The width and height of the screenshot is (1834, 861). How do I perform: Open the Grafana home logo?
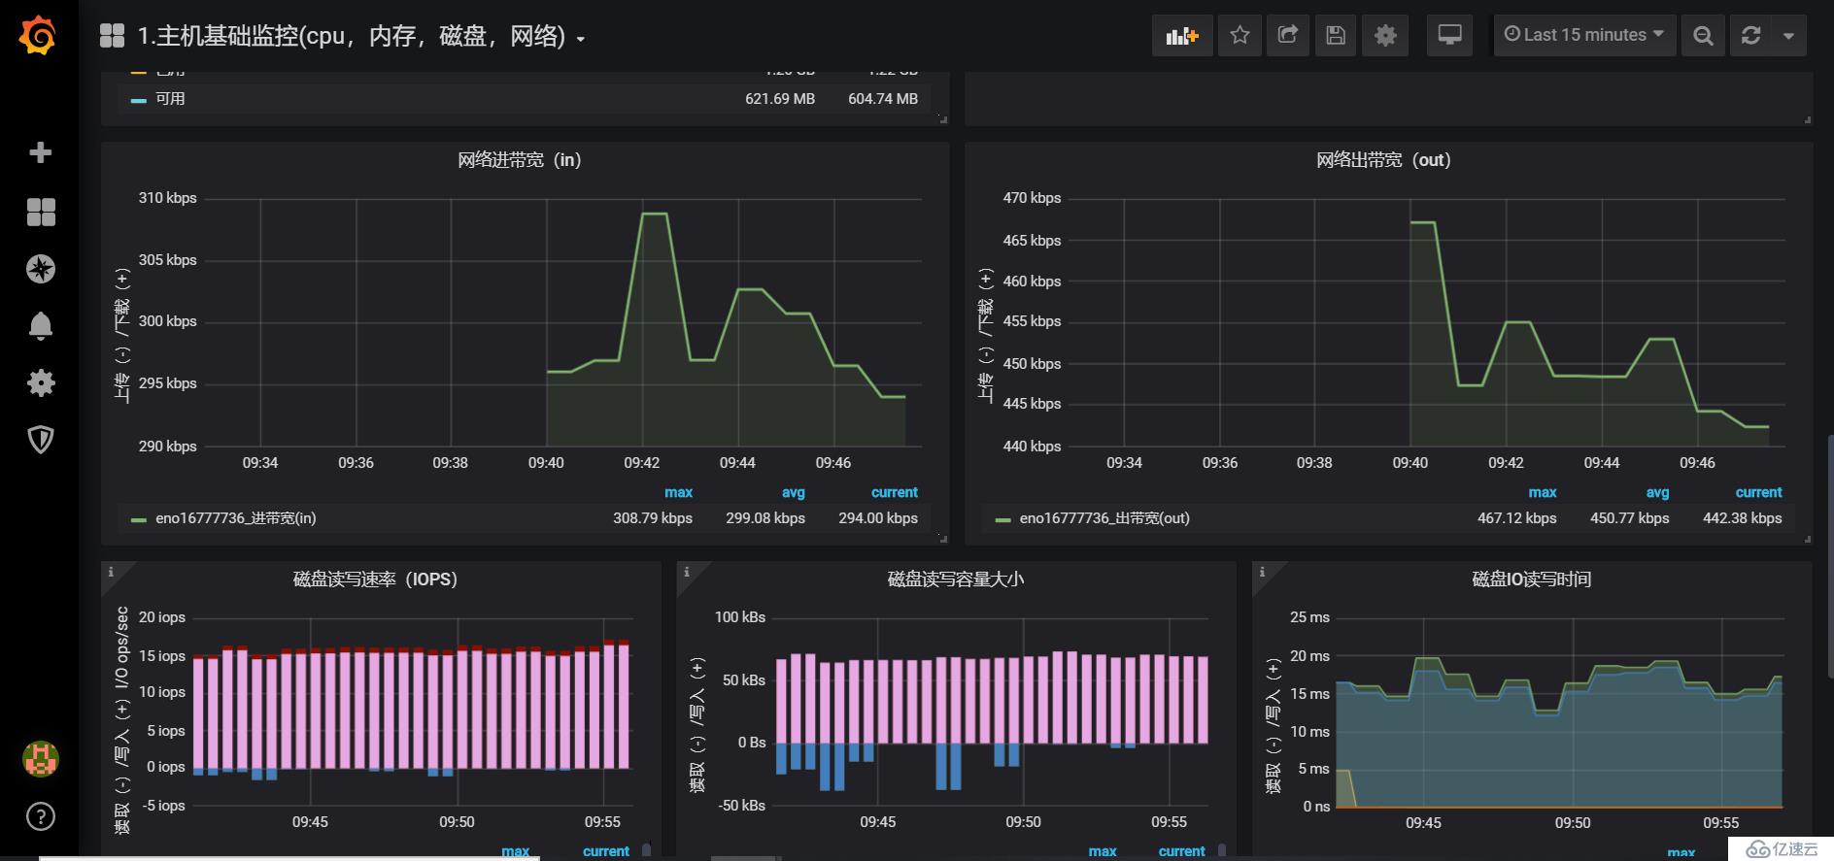(39, 36)
